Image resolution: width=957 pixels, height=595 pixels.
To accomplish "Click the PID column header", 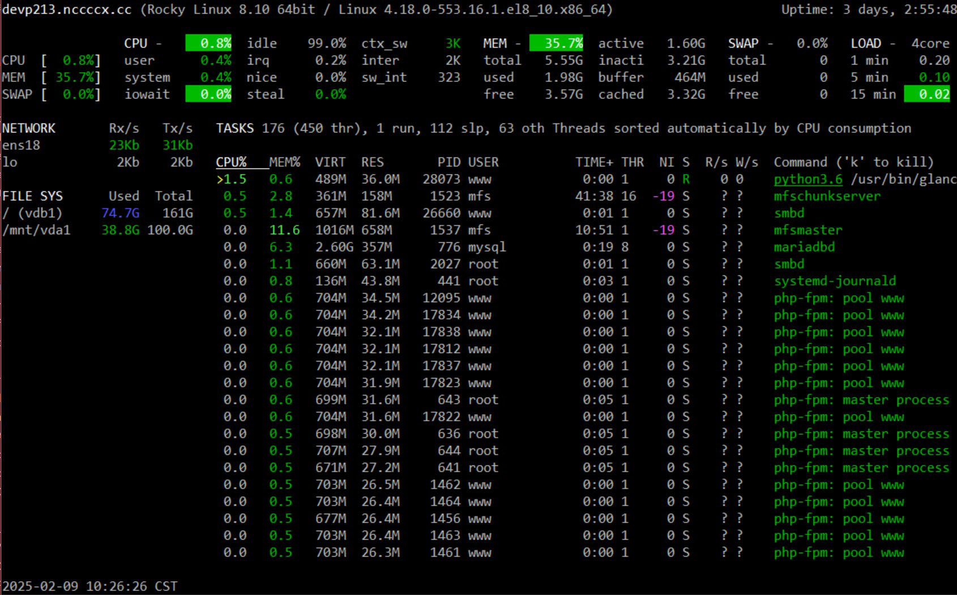I will pos(449,162).
